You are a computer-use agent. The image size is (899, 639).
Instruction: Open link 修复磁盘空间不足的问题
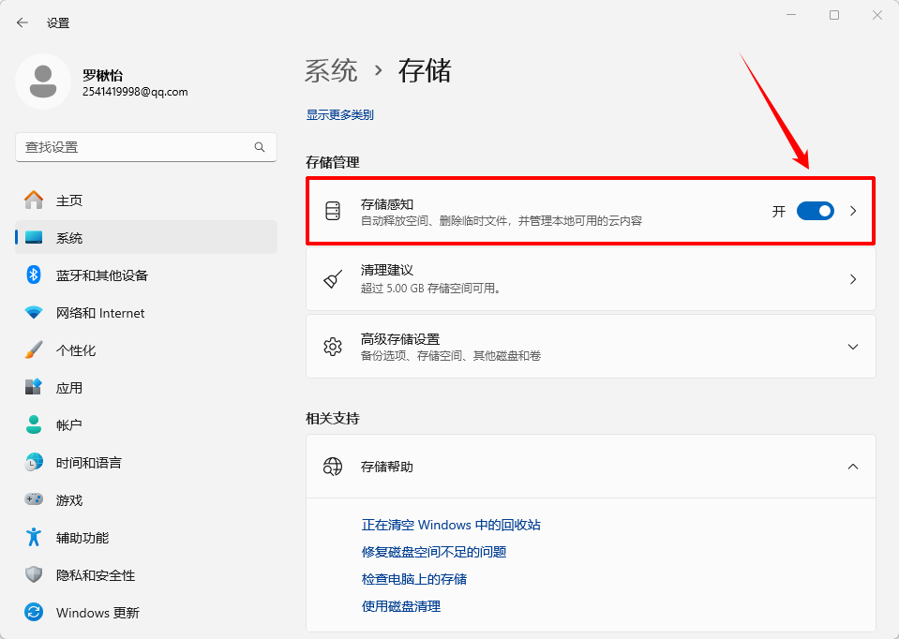[434, 551]
